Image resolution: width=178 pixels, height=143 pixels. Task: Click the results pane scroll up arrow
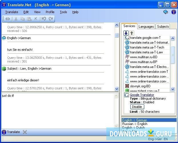coord(117,25)
